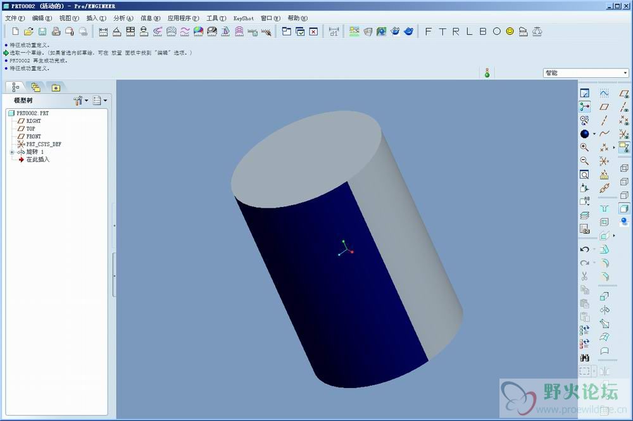Click the F front view button
This screenshot has width=633, height=421.
pos(429,32)
